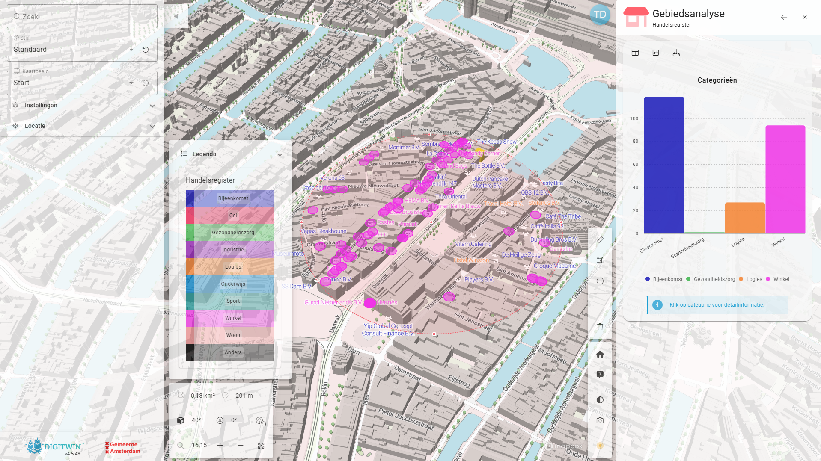Select the ruler measure tool
821x461 pixels.
pyautogui.click(x=600, y=240)
